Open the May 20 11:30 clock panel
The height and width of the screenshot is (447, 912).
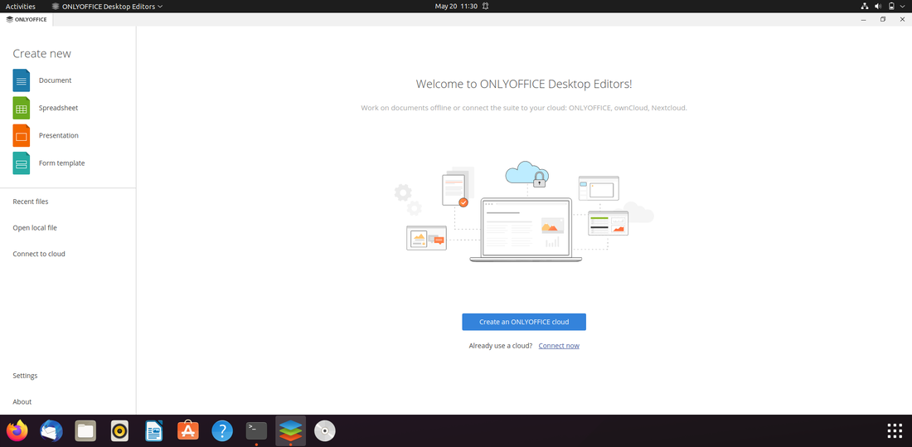tap(456, 6)
